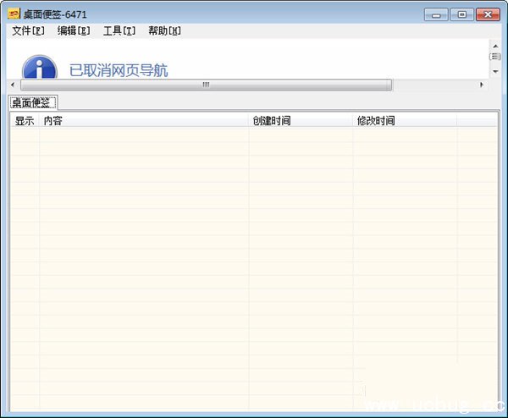The width and height of the screenshot is (508, 418).
Task: Click the horizontal scrollbar left arrow
Action: [x=13, y=85]
